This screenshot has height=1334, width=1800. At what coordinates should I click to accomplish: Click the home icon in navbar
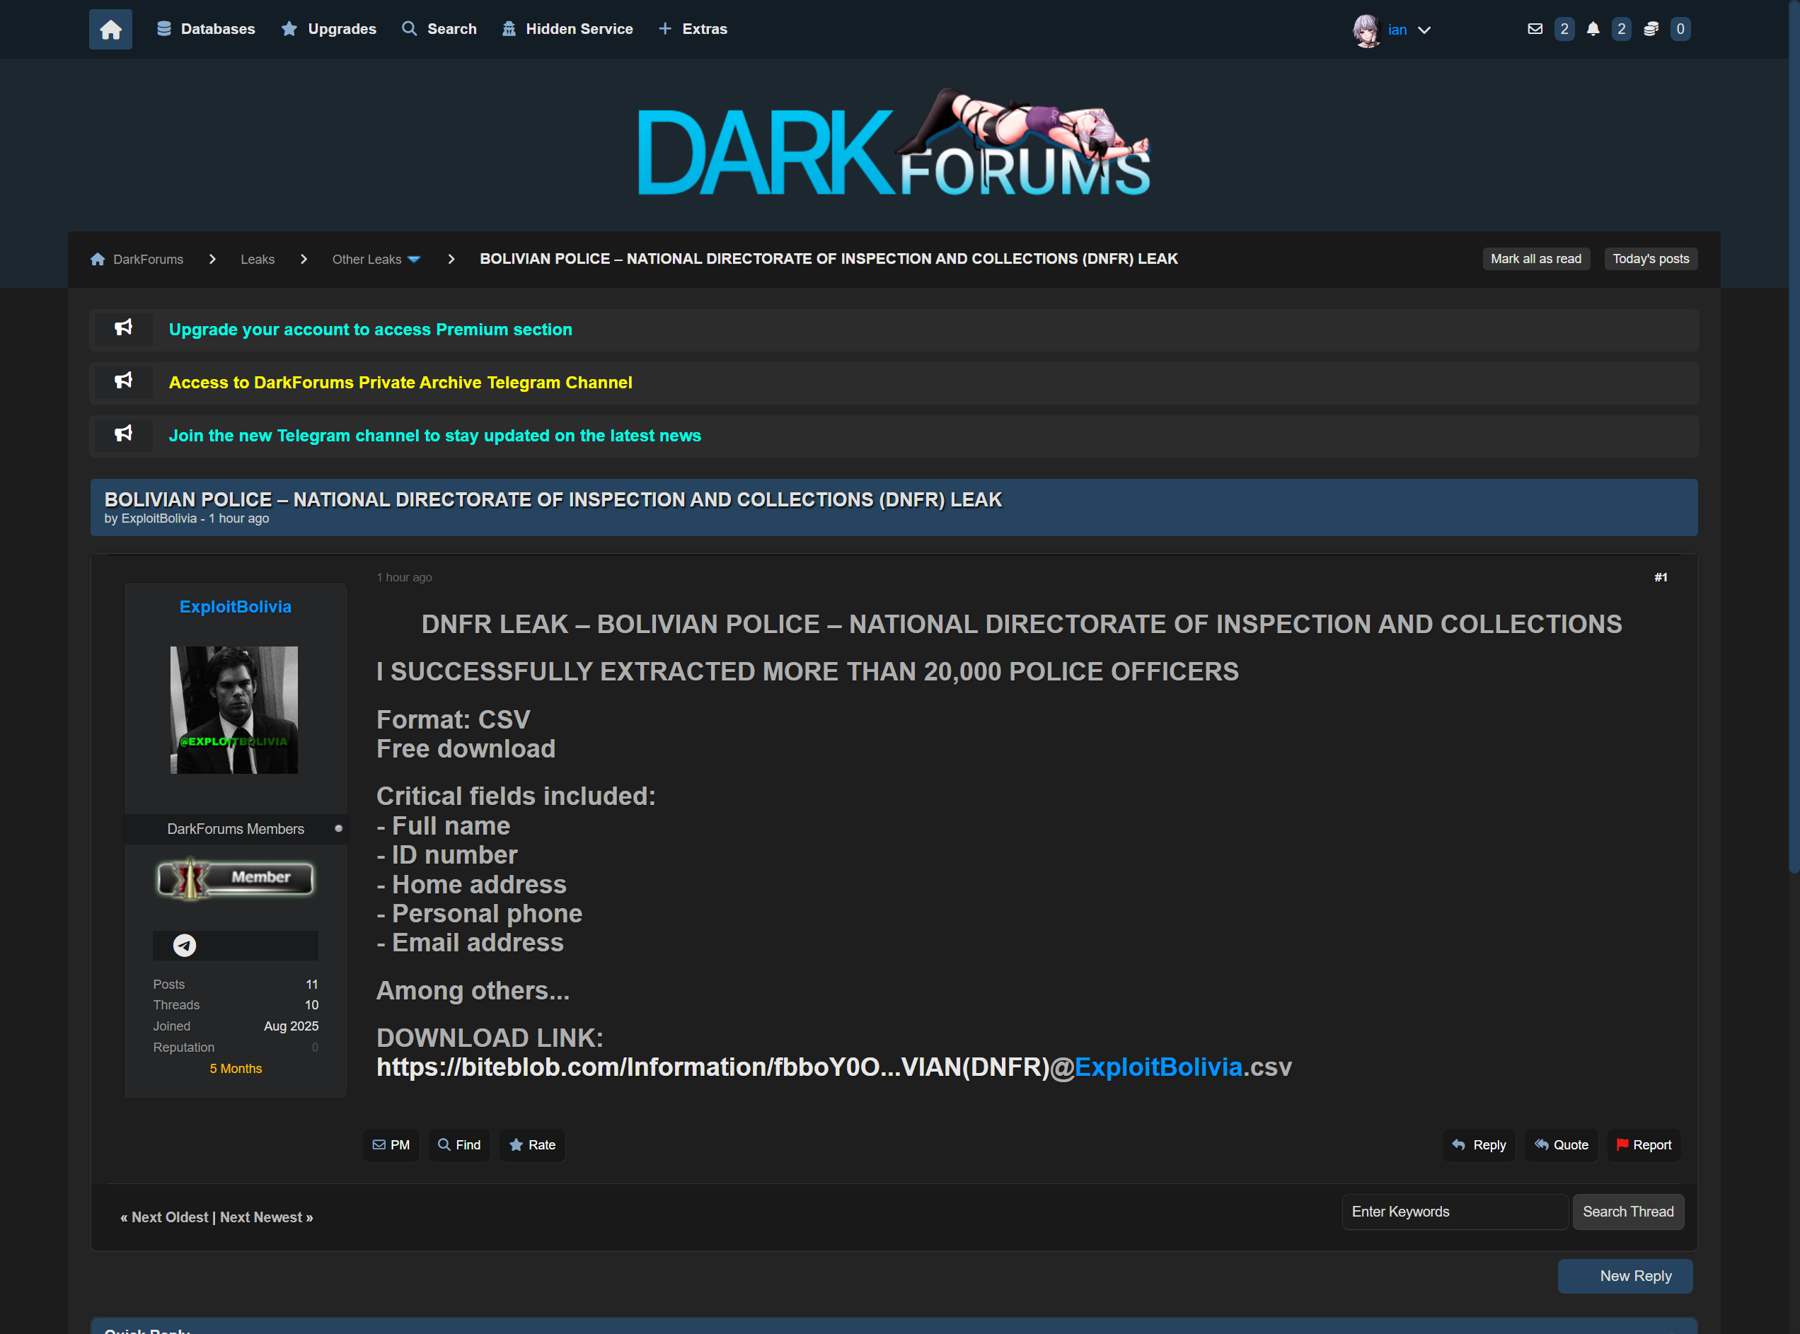[110, 30]
